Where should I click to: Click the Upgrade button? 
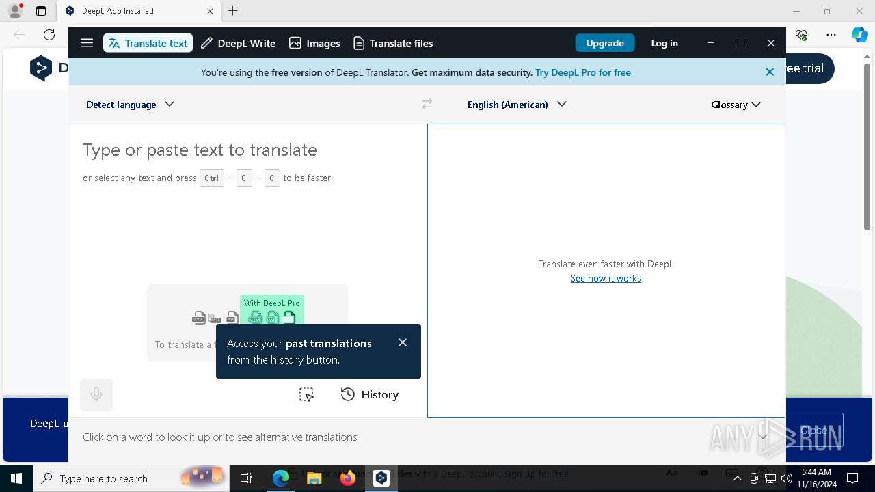point(605,43)
